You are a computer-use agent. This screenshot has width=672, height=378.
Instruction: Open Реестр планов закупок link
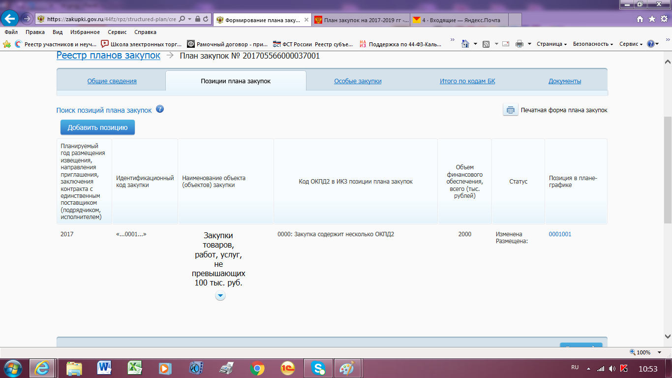108,56
